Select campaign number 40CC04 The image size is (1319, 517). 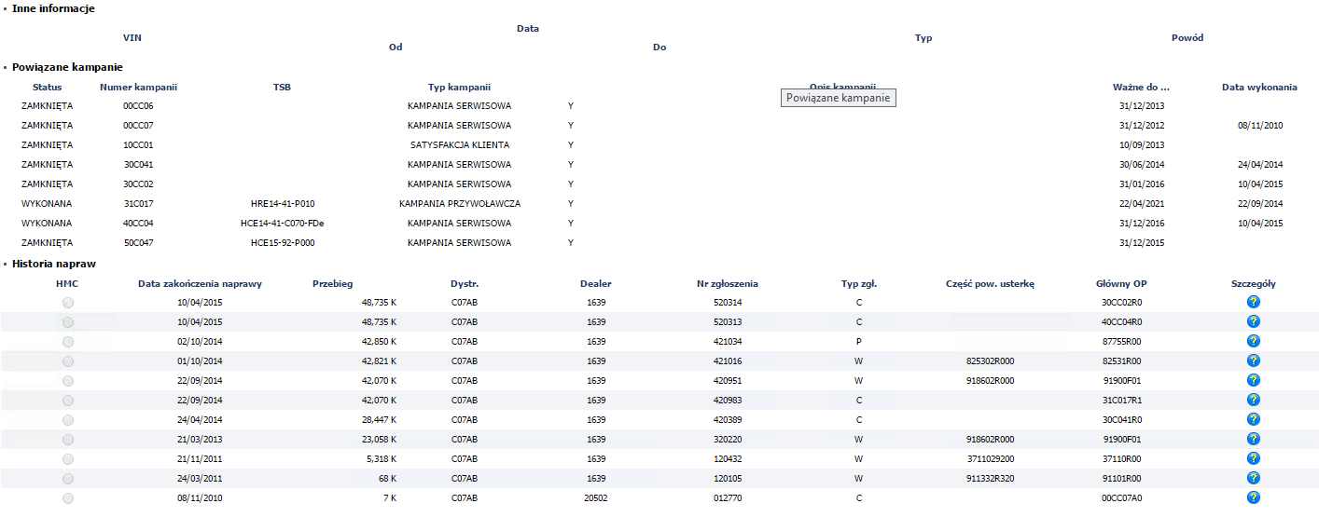click(138, 224)
